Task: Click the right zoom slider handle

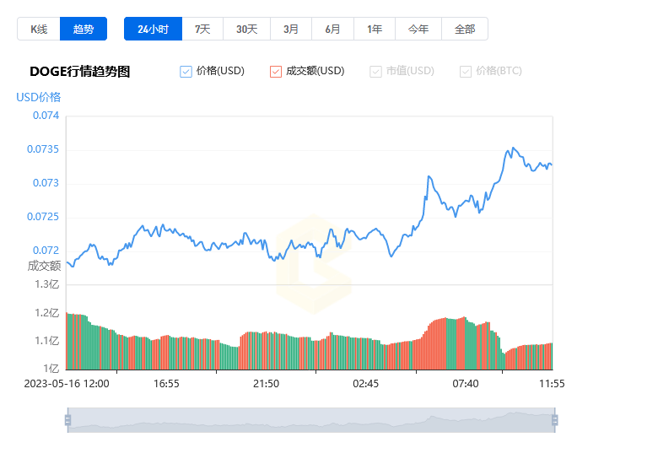Action: pos(555,420)
